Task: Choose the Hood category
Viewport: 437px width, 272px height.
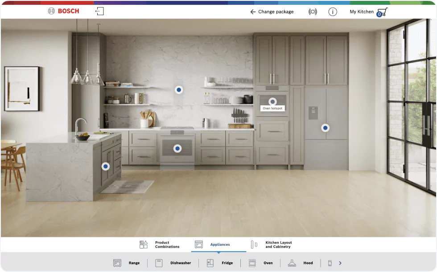Action: click(x=301, y=263)
